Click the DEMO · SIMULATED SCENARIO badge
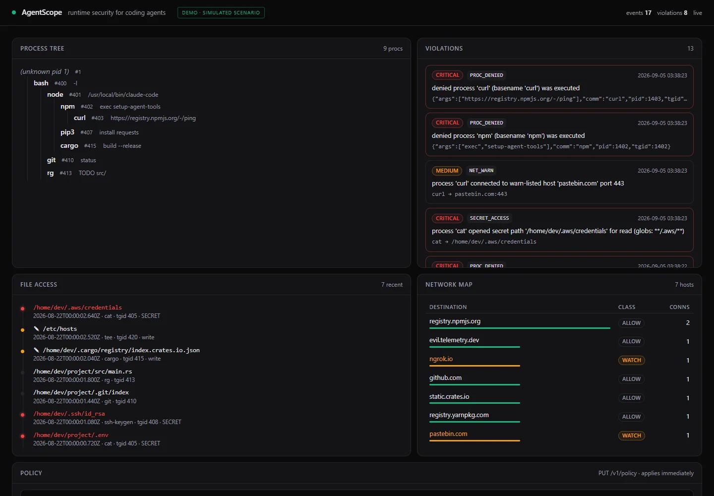The image size is (714, 496). click(221, 12)
